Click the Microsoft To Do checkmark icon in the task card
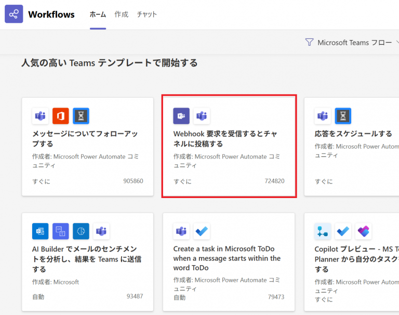Screen dimensions: 399x315 coord(202,231)
